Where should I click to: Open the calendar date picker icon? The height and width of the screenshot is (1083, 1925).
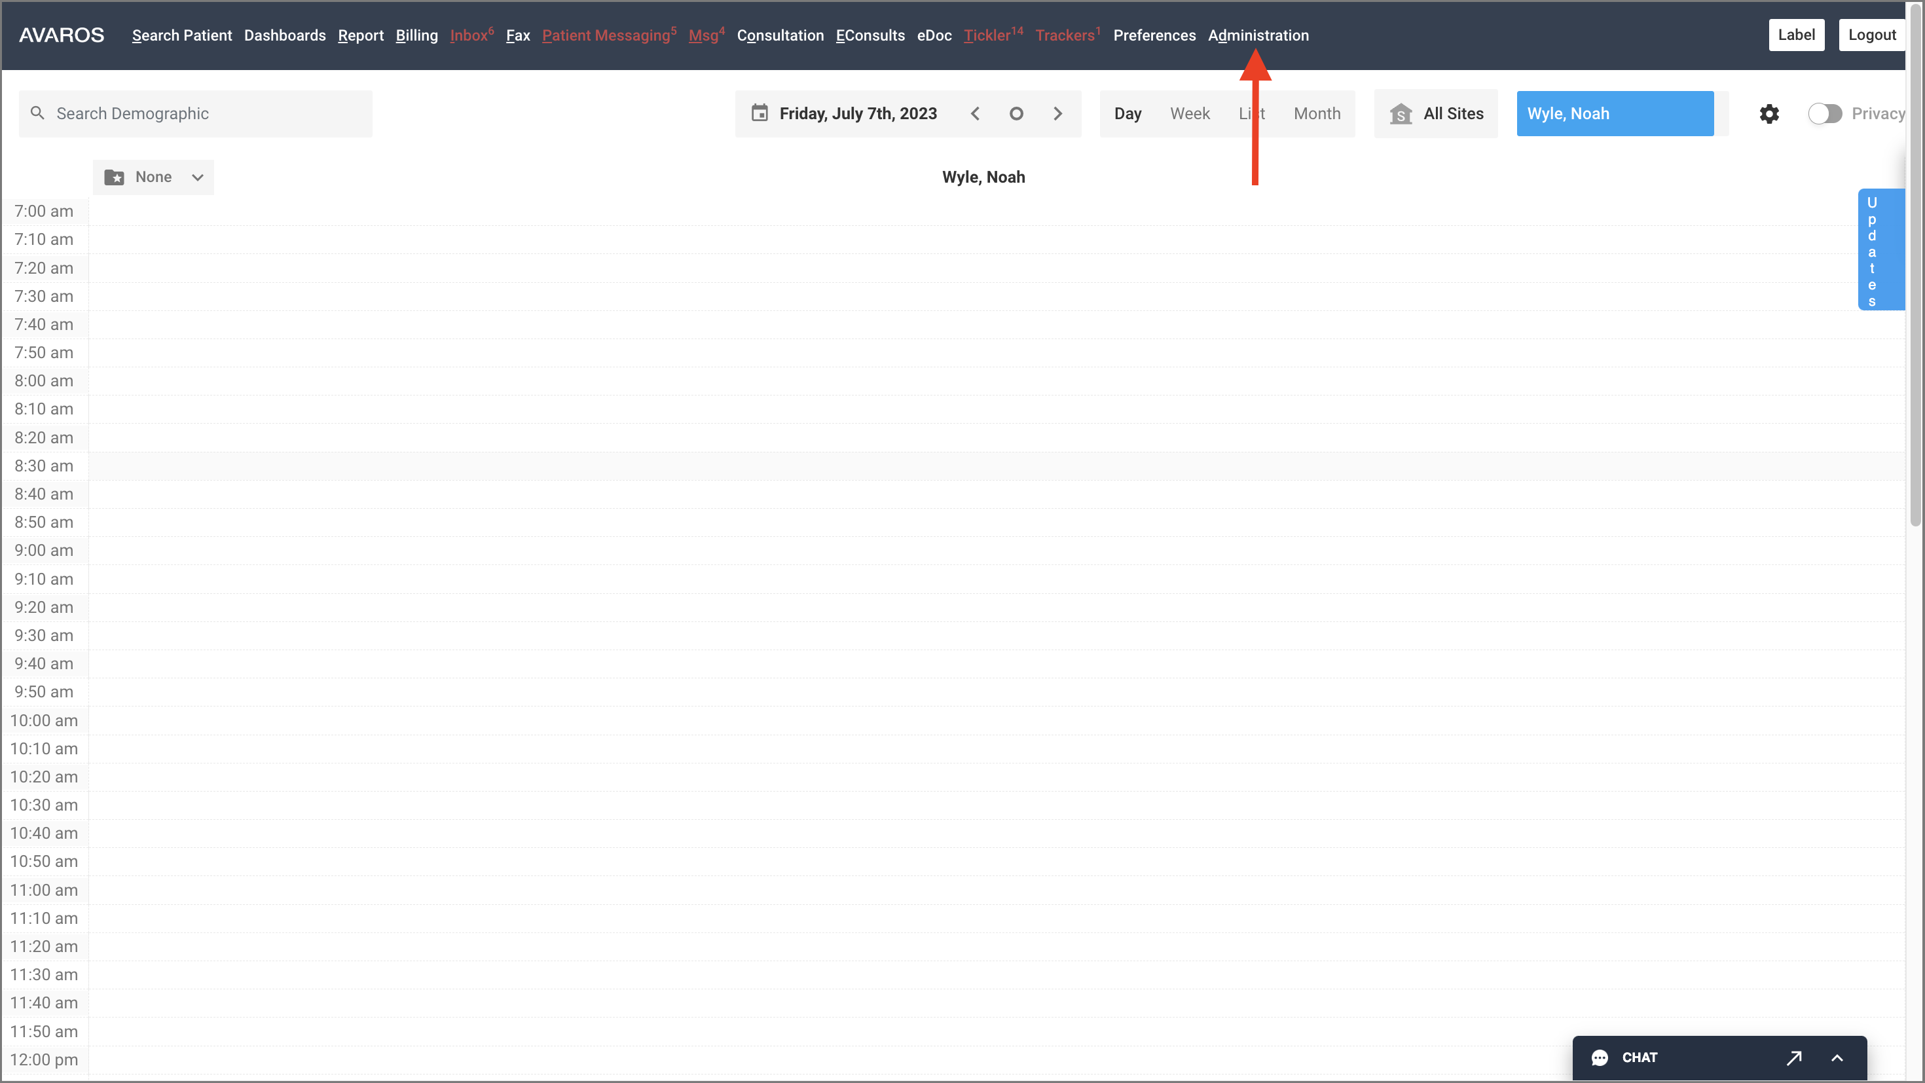pos(760,113)
